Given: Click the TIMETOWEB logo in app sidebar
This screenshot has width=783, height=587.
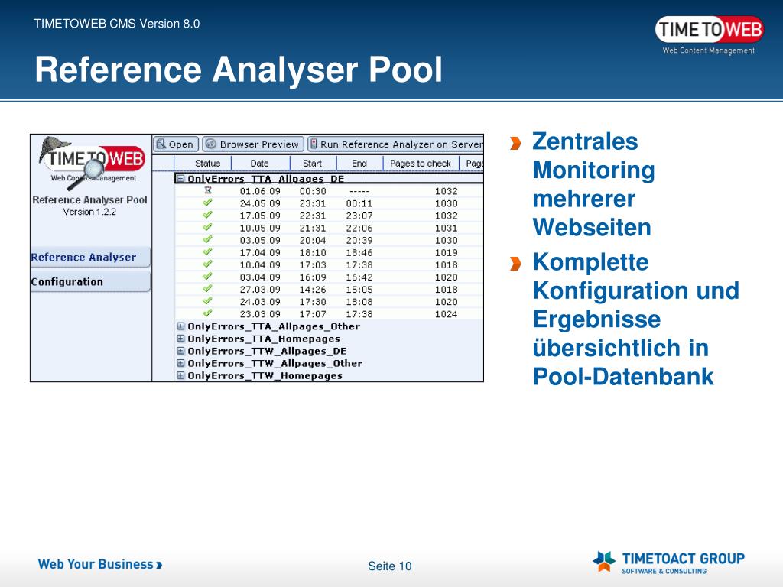Looking at the screenshot, I should click(x=93, y=162).
